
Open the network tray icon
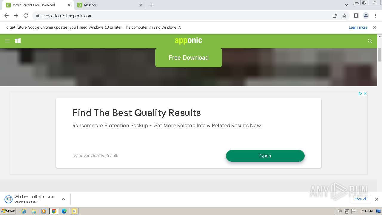[x=346, y=211]
